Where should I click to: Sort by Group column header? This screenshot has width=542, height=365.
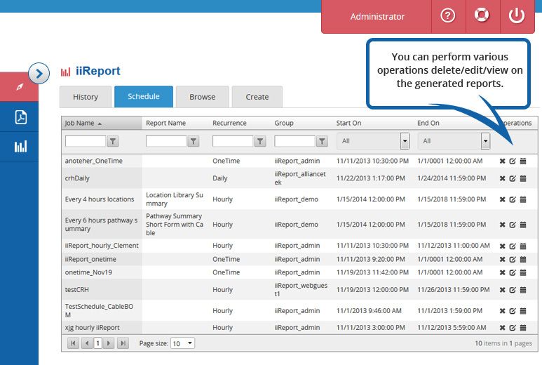[x=284, y=123]
